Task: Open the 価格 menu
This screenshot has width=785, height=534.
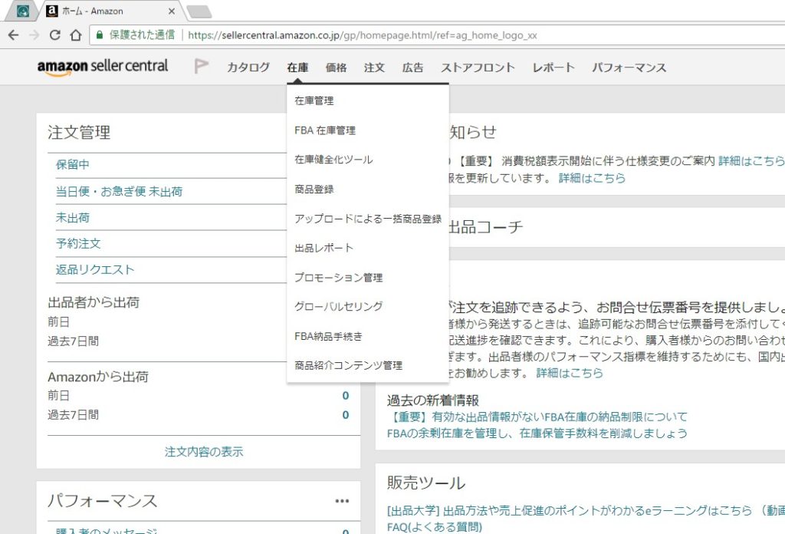Action: coord(336,67)
